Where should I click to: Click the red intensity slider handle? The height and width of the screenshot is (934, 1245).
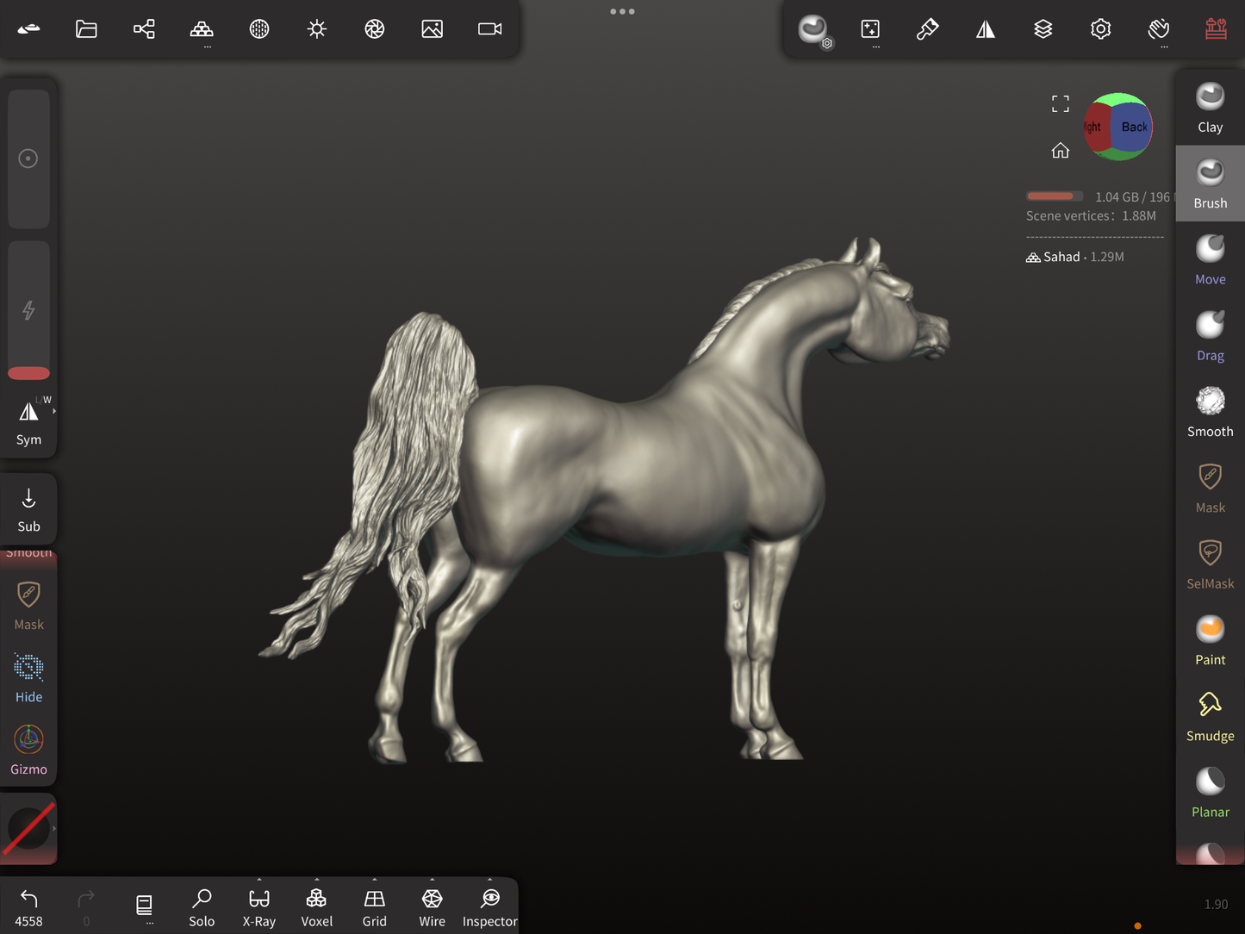(28, 373)
